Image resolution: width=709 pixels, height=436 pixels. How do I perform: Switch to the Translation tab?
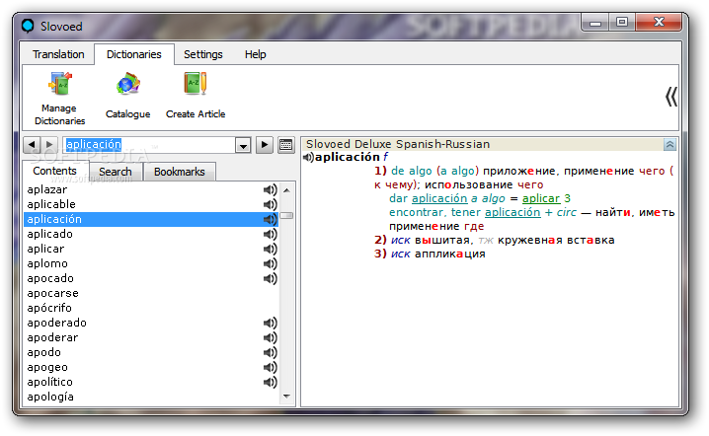pyautogui.click(x=58, y=54)
